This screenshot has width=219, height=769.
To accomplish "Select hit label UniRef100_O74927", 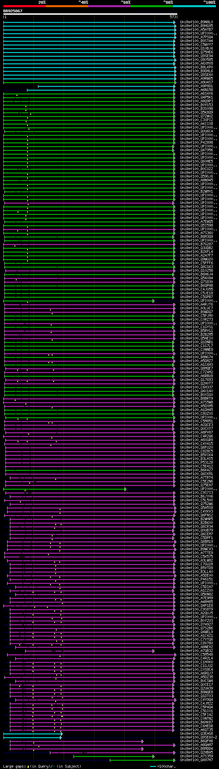I will [x=196, y=625].
